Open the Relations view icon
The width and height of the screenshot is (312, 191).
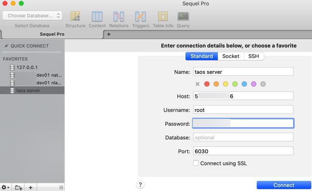(119, 16)
